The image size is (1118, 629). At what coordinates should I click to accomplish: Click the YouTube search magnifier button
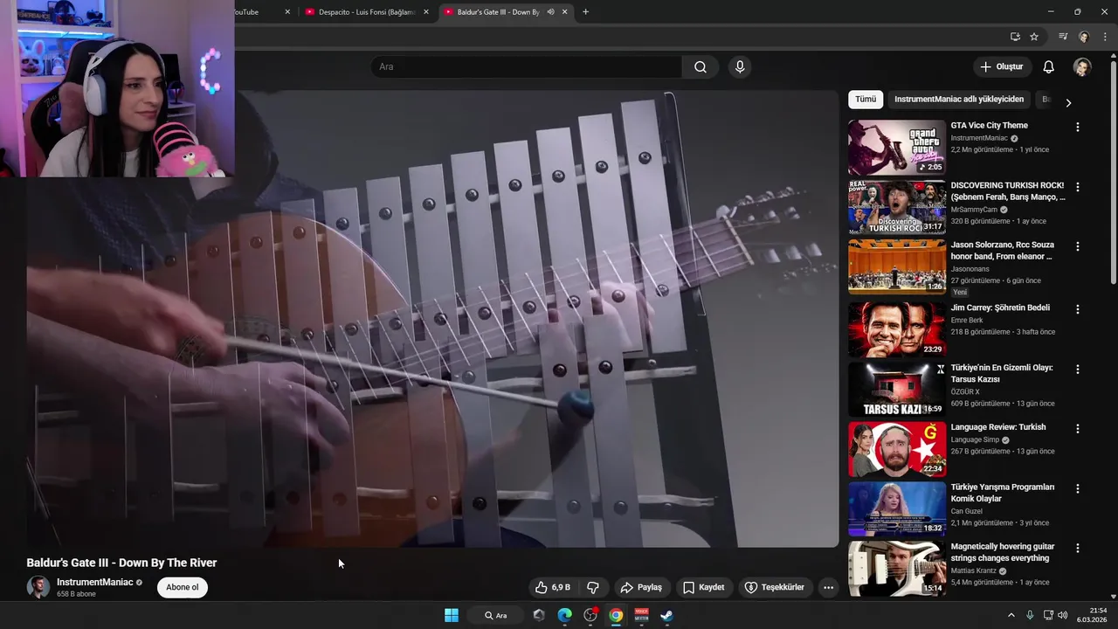point(700,67)
